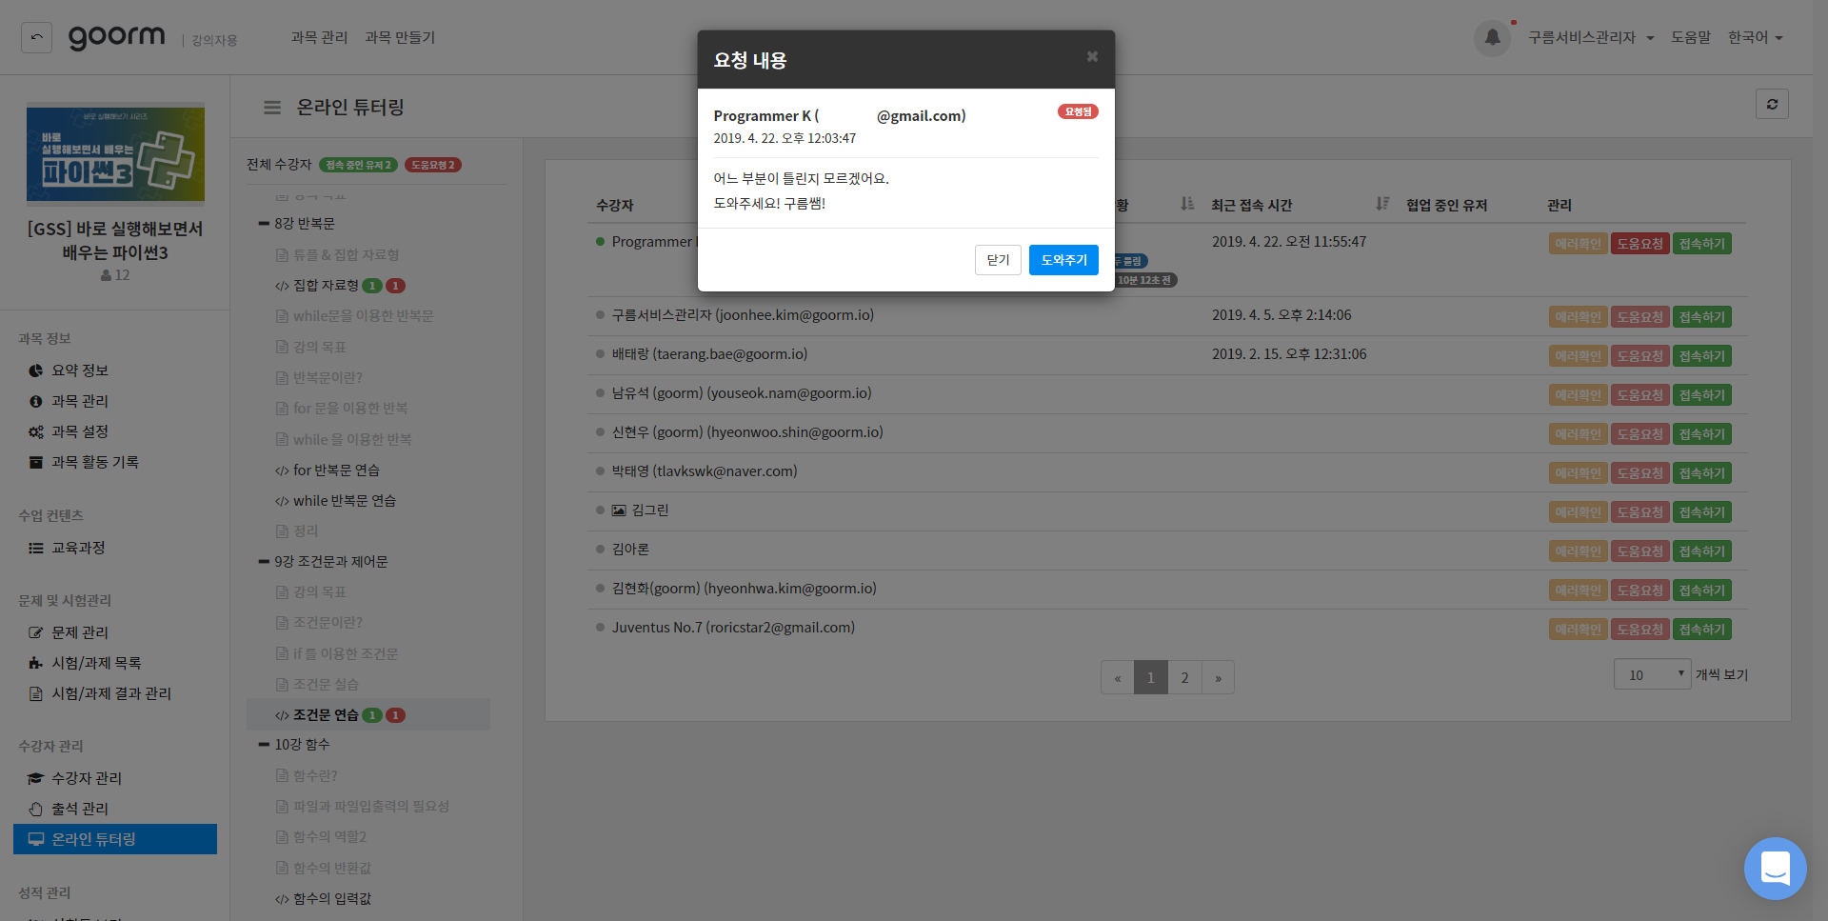Close the 요청 내용 dialog with X

coord(1092,57)
